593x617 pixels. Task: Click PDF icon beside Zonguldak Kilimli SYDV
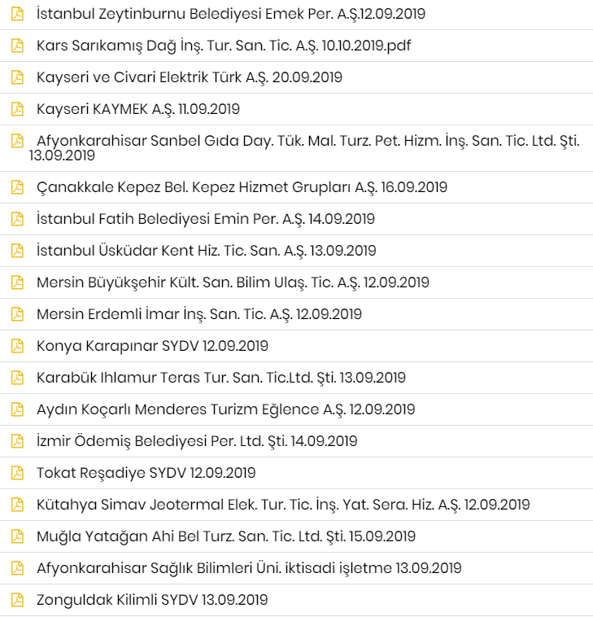[x=17, y=600]
